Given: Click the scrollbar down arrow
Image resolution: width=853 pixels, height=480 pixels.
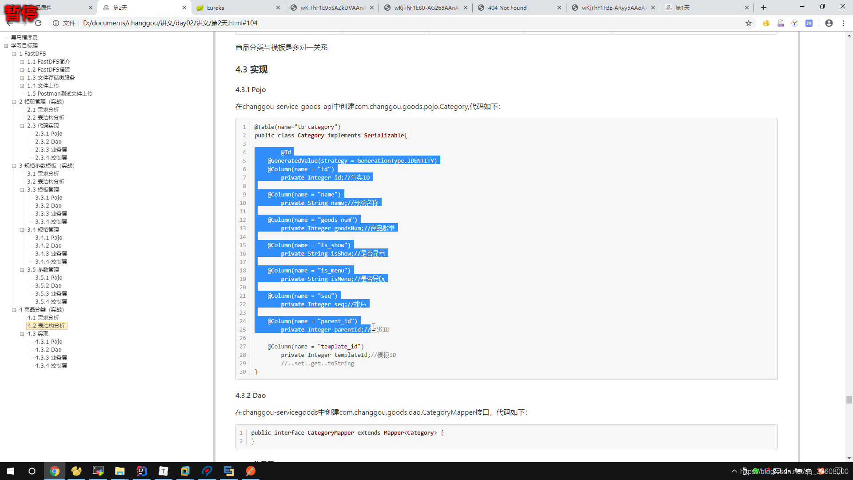Looking at the screenshot, I should coord(849,458).
